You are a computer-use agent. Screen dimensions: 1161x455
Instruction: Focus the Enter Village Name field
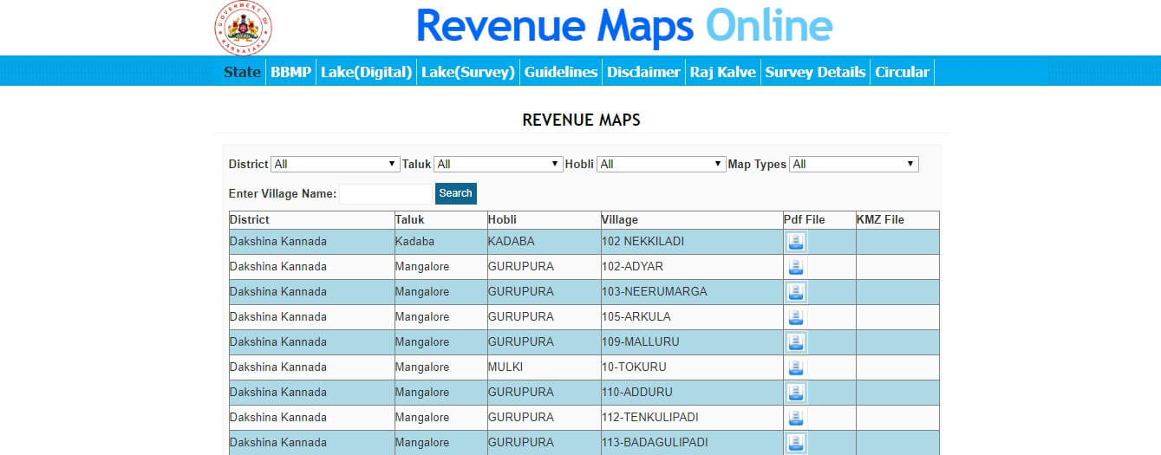(x=385, y=194)
